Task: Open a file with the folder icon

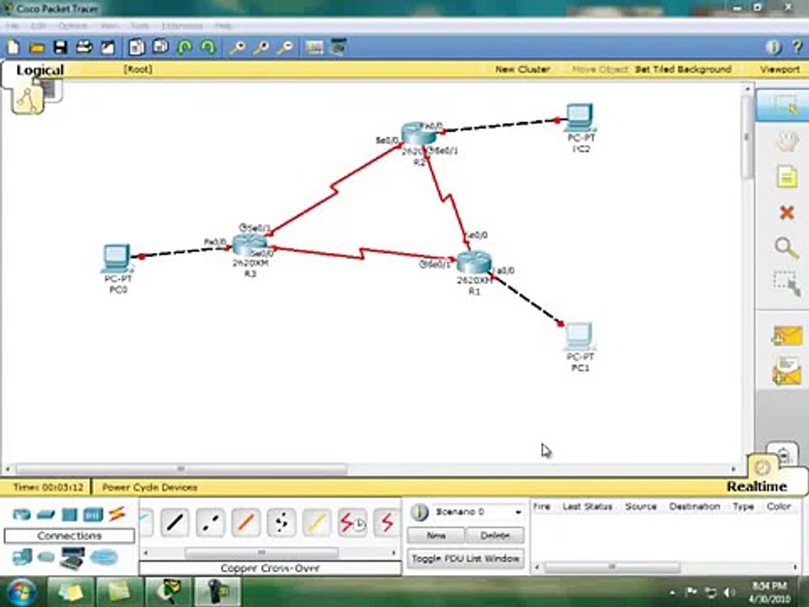Action: click(x=36, y=48)
